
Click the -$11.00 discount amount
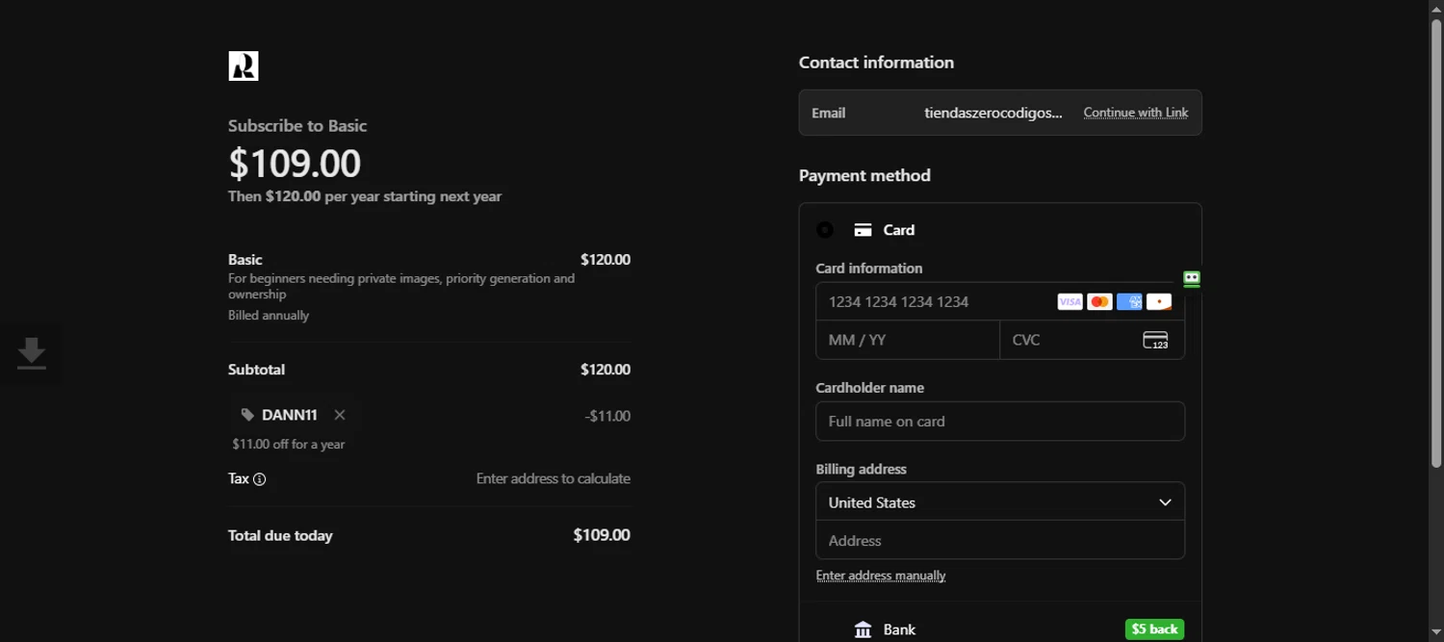pyautogui.click(x=607, y=416)
